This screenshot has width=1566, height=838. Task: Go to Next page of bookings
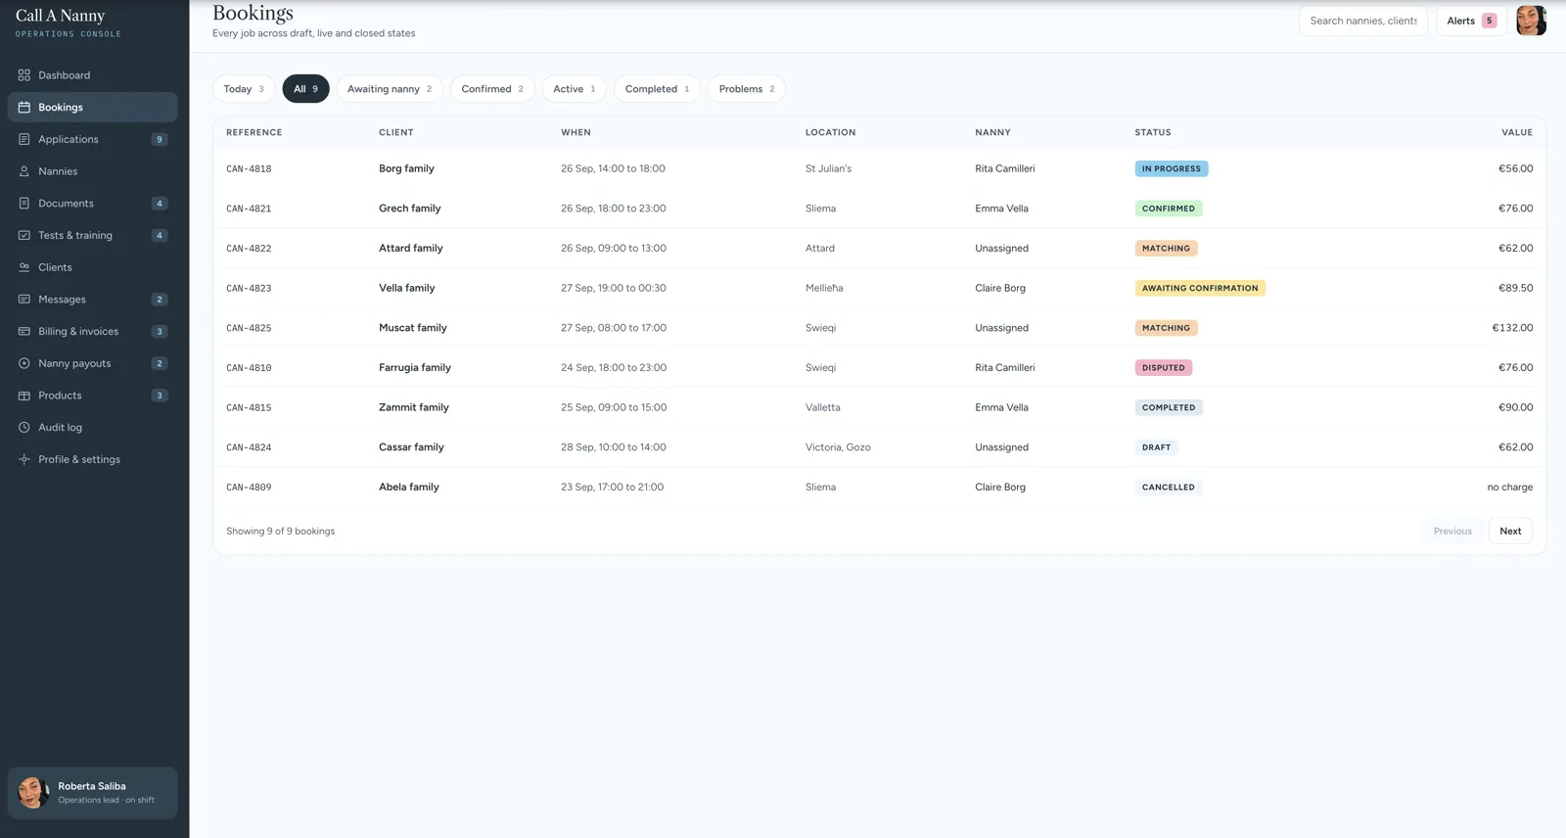click(x=1510, y=532)
